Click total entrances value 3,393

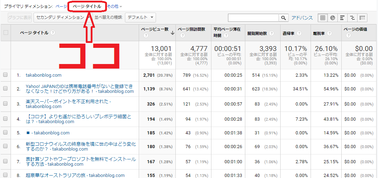[268, 49]
